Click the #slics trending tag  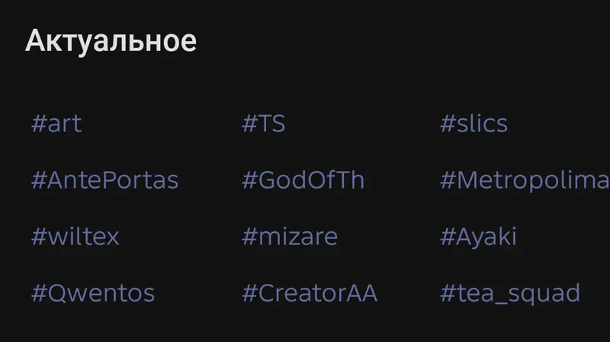[x=474, y=124]
